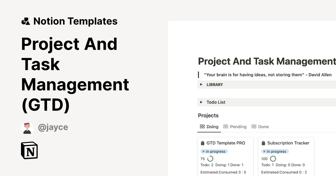This screenshot has width=336, height=176.
Task: Select the grid view icon beside Doing
Action: coord(202,126)
